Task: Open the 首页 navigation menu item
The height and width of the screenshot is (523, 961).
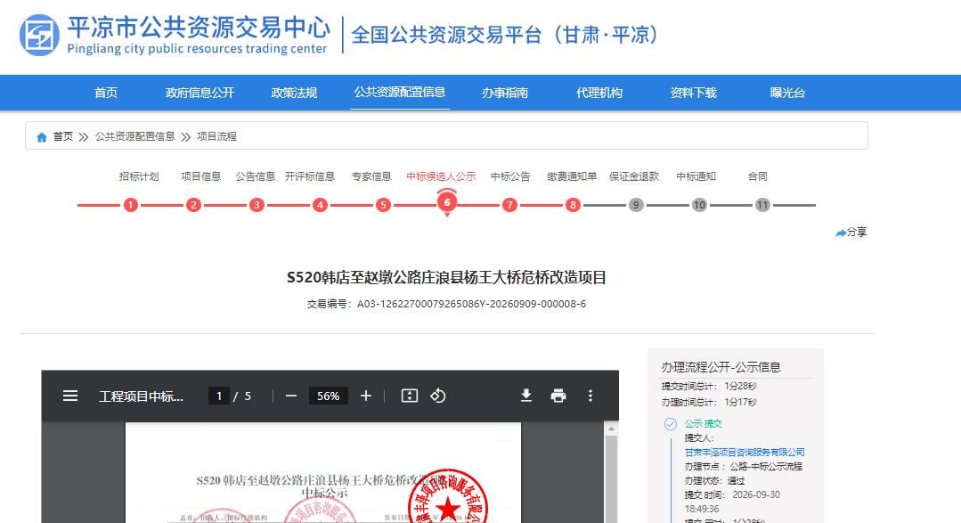Action: tap(106, 93)
